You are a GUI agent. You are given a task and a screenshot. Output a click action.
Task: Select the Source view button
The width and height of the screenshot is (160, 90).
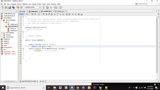pos(21,14)
